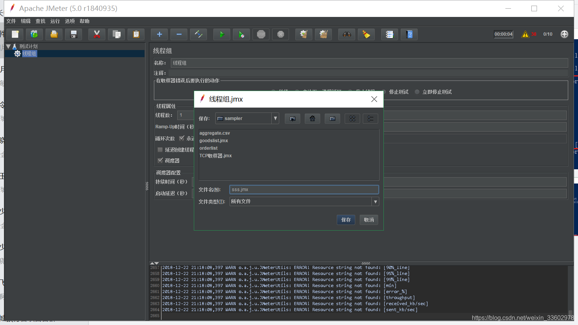This screenshot has height=325, width=578.
Task: Open the 编辑 menu
Action: 26,21
